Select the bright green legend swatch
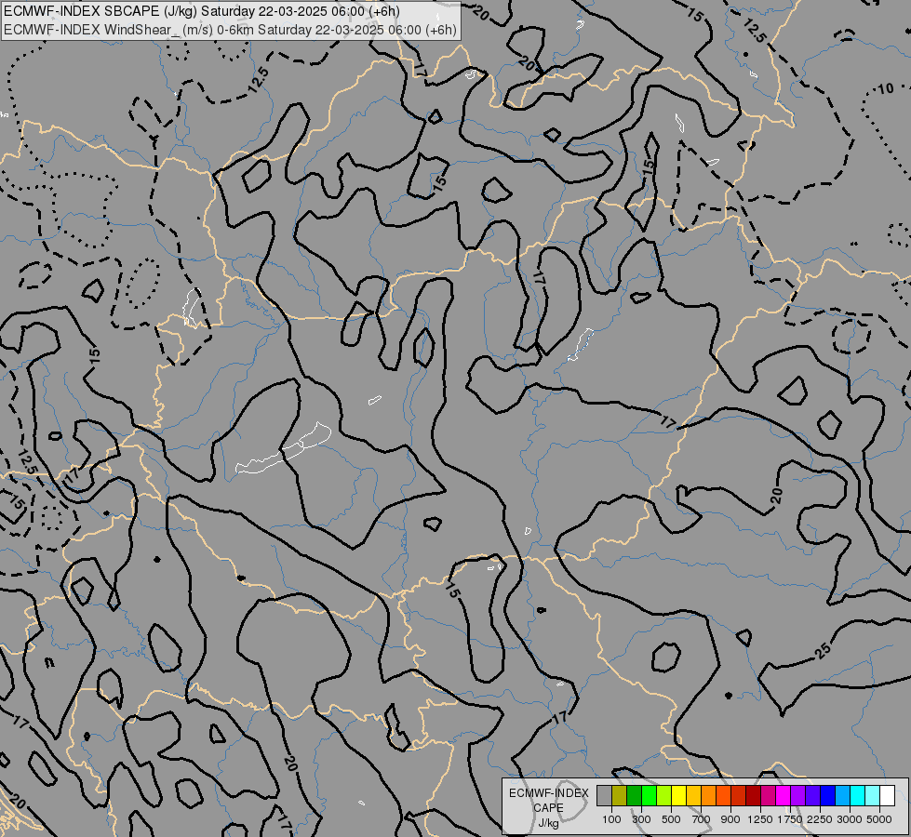The width and height of the screenshot is (911, 837). [649, 795]
